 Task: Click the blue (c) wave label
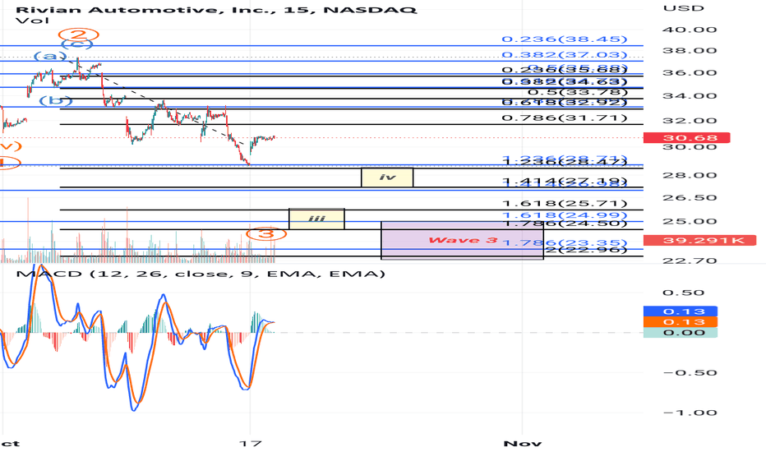click(76, 44)
